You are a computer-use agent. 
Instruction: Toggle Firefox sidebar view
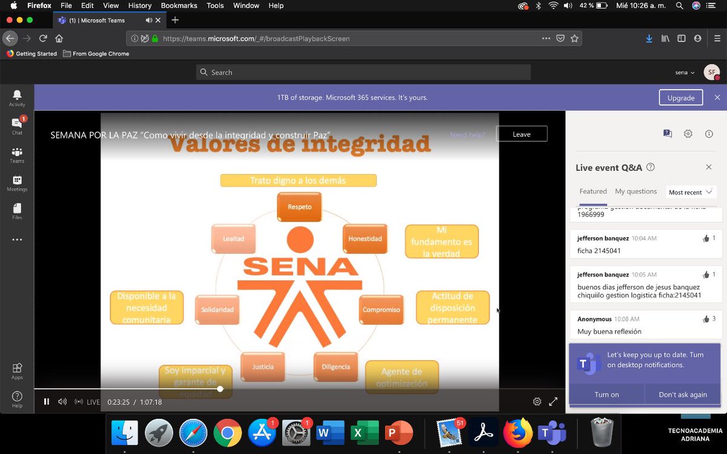coord(682,38)
